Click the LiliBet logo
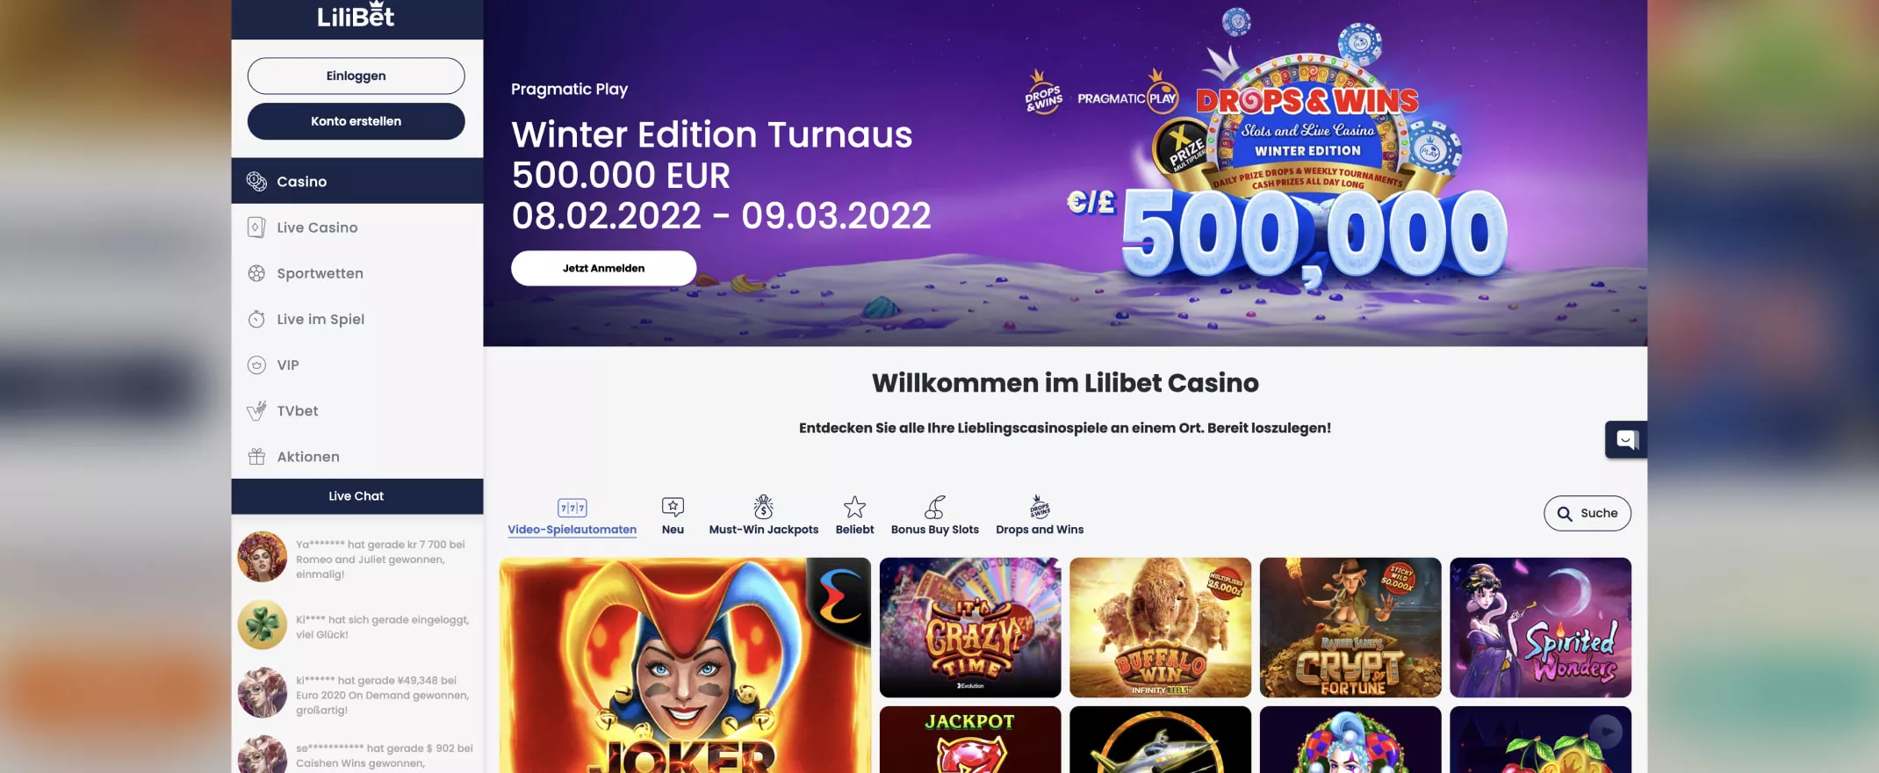The height and width of the screenshot is (773, 1879). click(x=356, y=15)
